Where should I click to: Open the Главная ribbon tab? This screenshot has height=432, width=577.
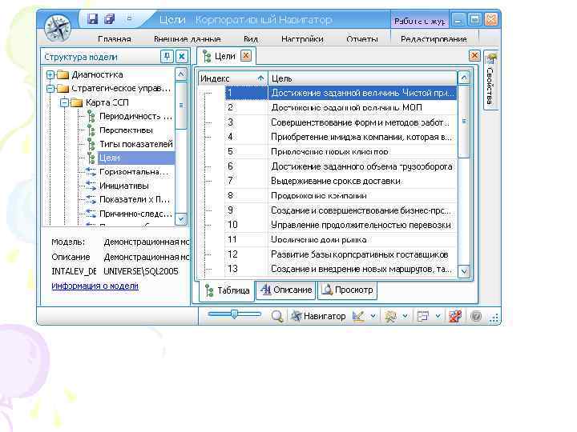[115, 39]
